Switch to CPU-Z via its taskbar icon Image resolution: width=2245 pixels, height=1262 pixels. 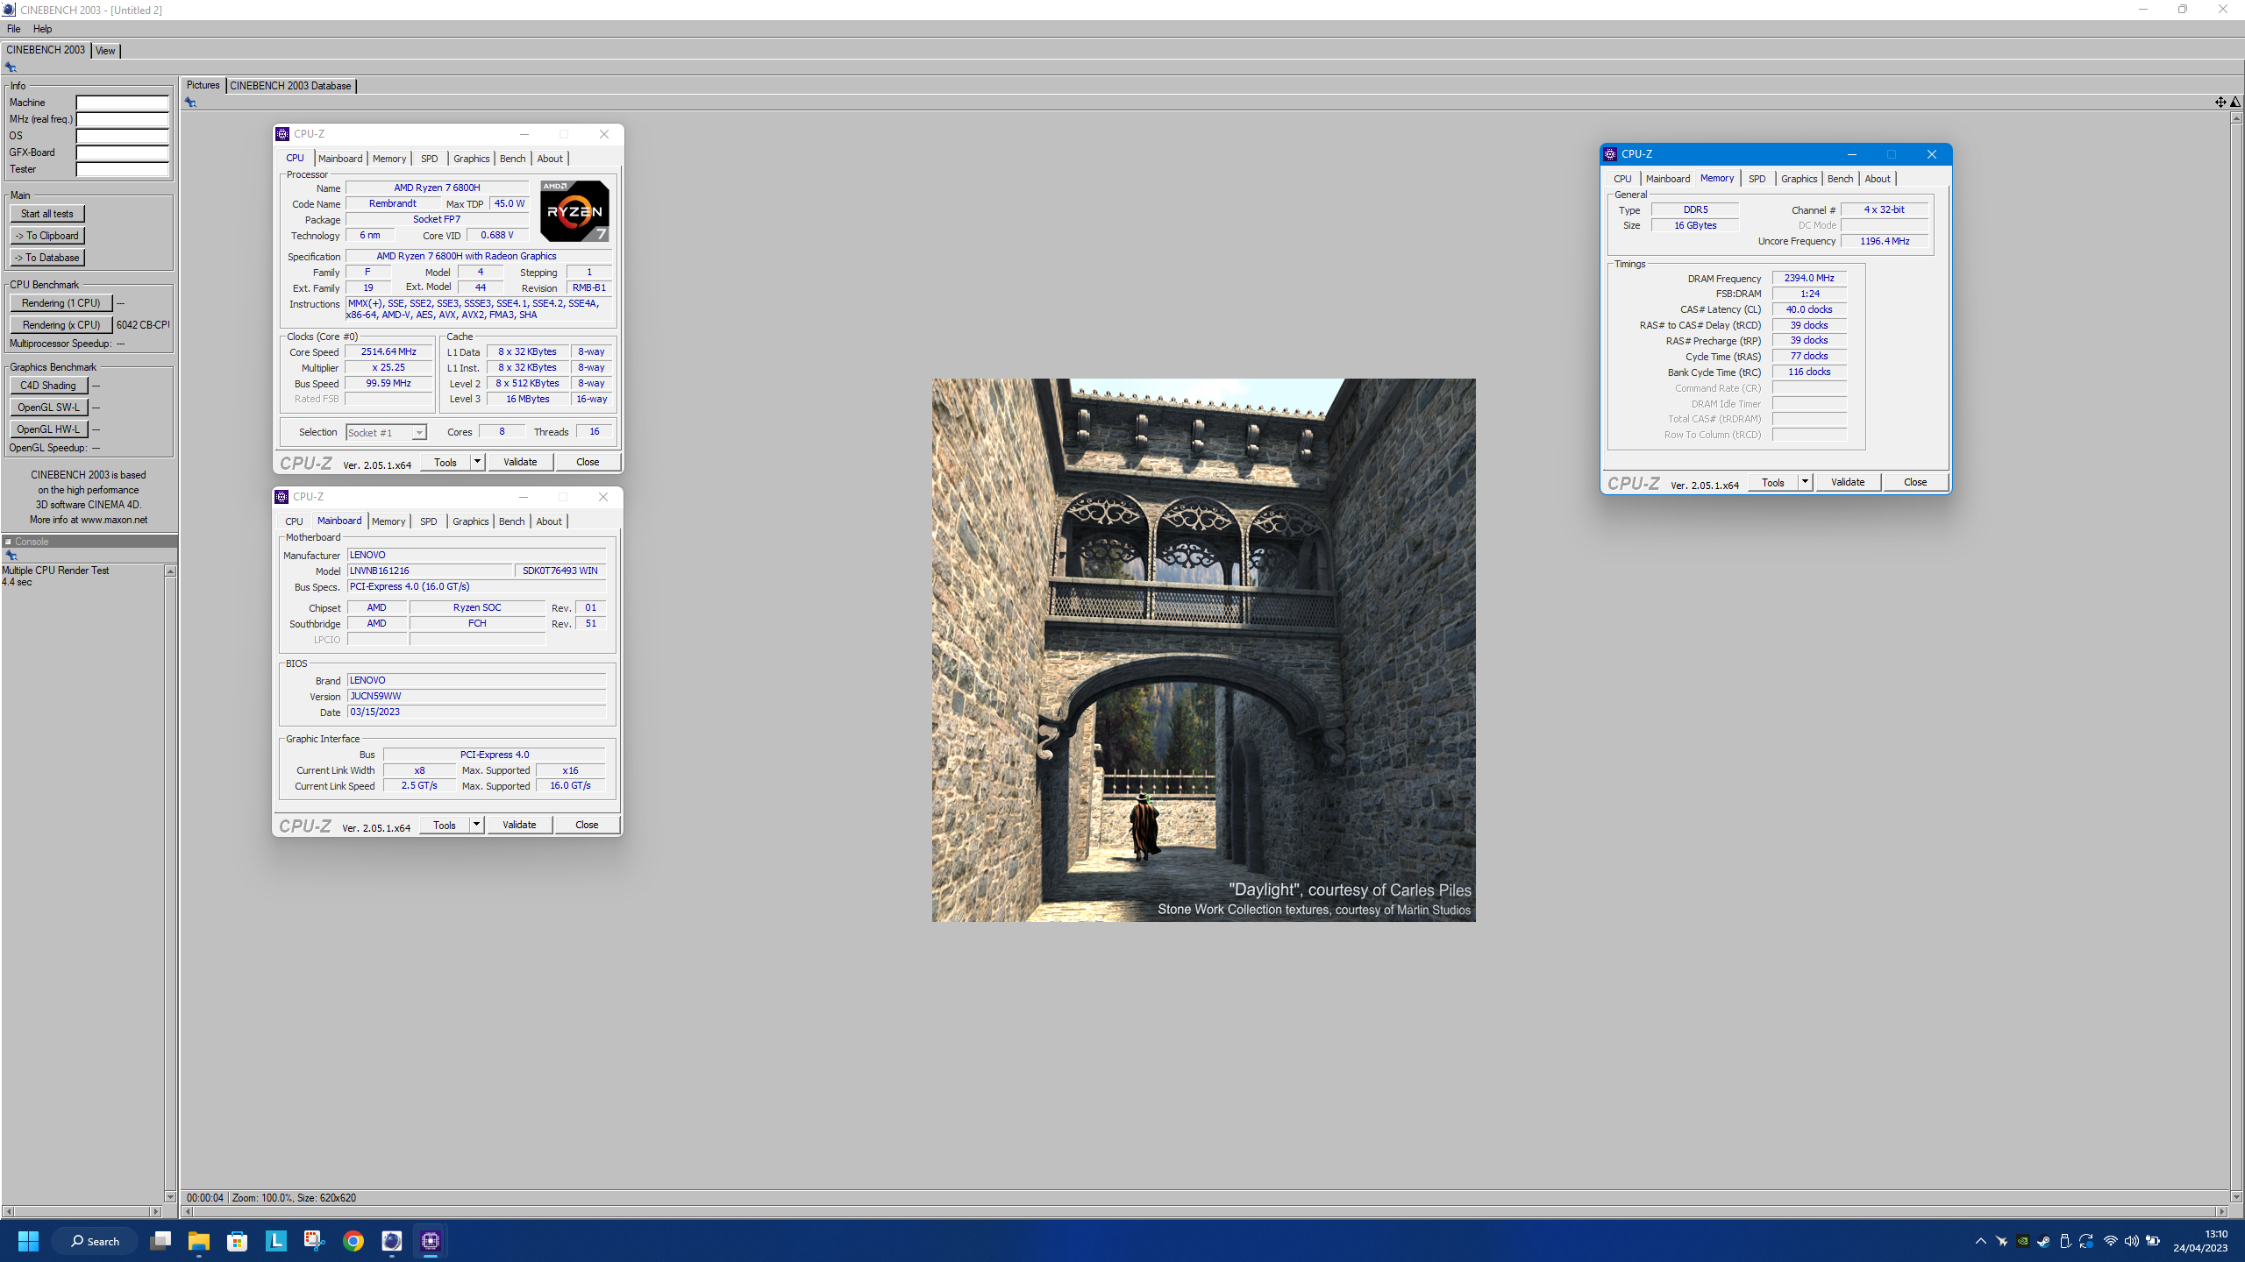[431, 1241]
